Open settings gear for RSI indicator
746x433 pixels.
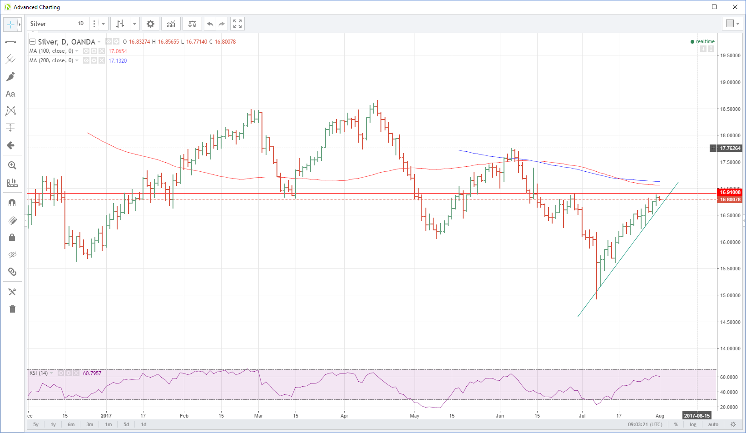[68, 373]
